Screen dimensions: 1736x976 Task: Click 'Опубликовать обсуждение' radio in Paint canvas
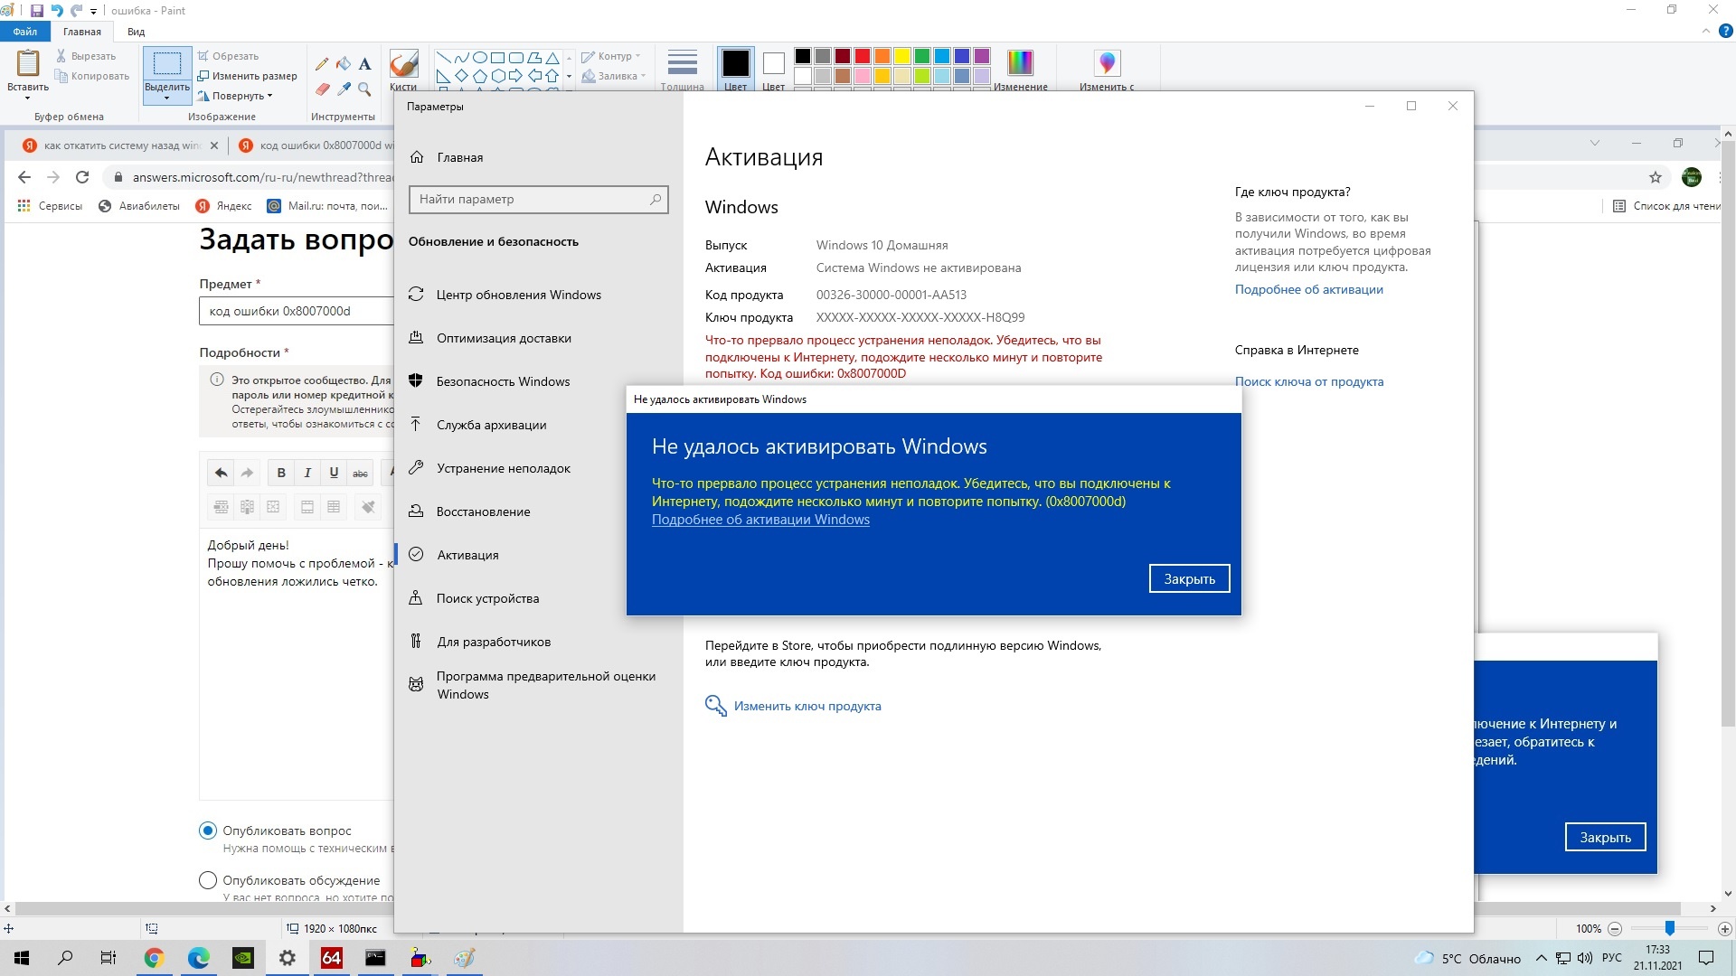[x=208, y=880]
